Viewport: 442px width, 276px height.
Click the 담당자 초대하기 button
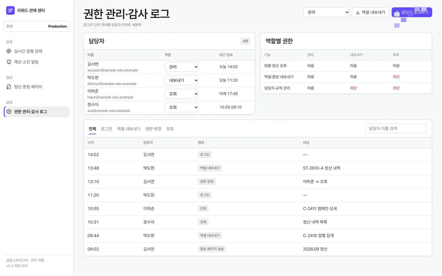(412, 12)
